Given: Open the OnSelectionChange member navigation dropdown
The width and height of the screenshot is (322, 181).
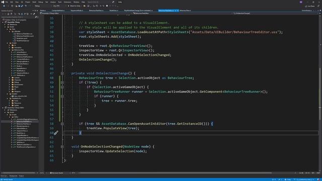Looking at the screenshot, I should click(276, 14).
